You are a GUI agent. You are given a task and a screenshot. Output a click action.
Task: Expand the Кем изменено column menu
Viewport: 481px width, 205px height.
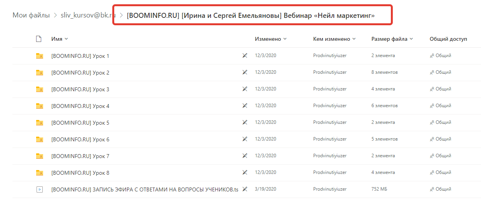[x=334, y=39]
